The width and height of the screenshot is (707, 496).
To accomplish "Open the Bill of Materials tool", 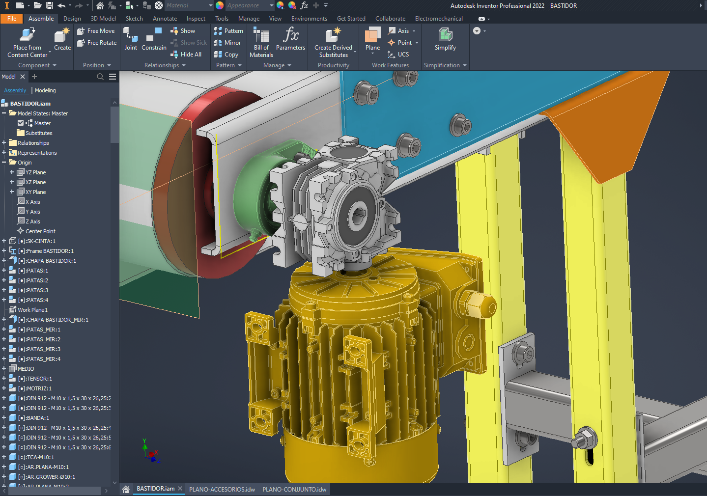I will click(x=260, y=42).
